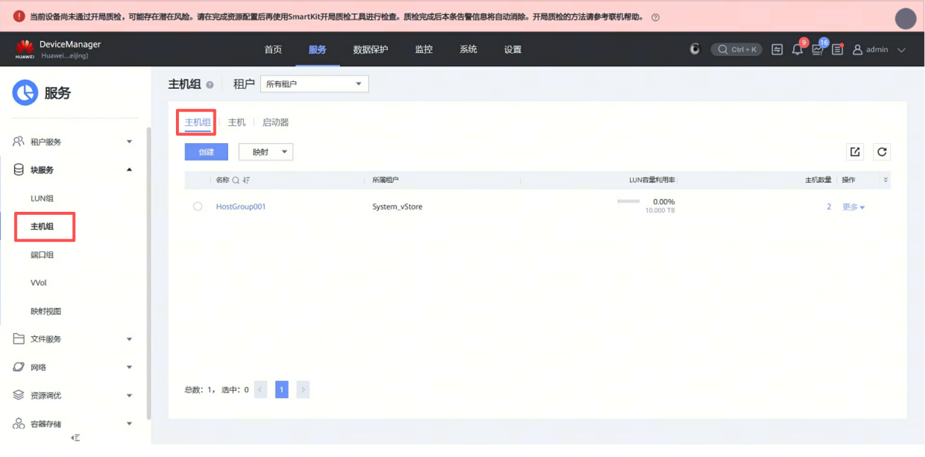Refresh the host group list
This screenshot has height=457, width=925.
point(882,152)
